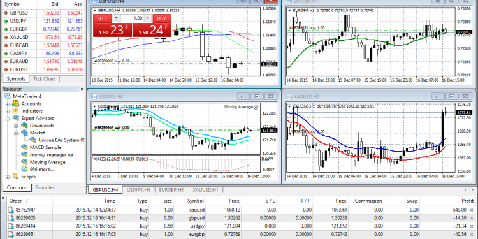The height and width of the screenshot is (239, 478).
Task: Click the order icon for order 86289414
Action: click(x=11, y=226)
